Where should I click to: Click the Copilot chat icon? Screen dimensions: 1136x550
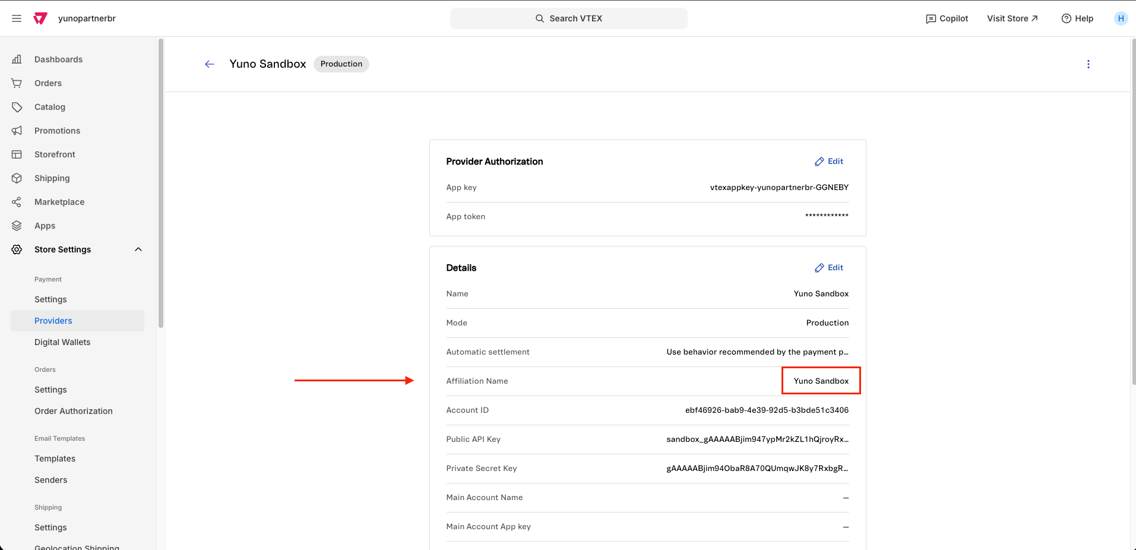(x=931, y=19)
